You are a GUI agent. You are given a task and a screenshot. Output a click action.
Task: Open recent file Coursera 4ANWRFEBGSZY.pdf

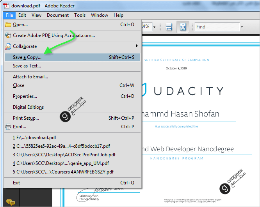(73, 172)
